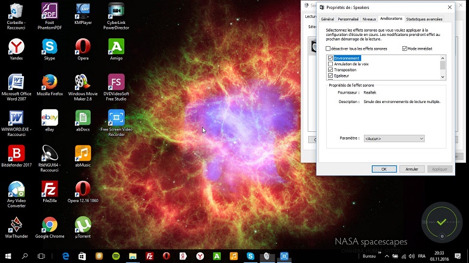Select the CyberLink PowerDirector desktop icon
This screenshot has height=263, width=469.
tap(116, 16)
